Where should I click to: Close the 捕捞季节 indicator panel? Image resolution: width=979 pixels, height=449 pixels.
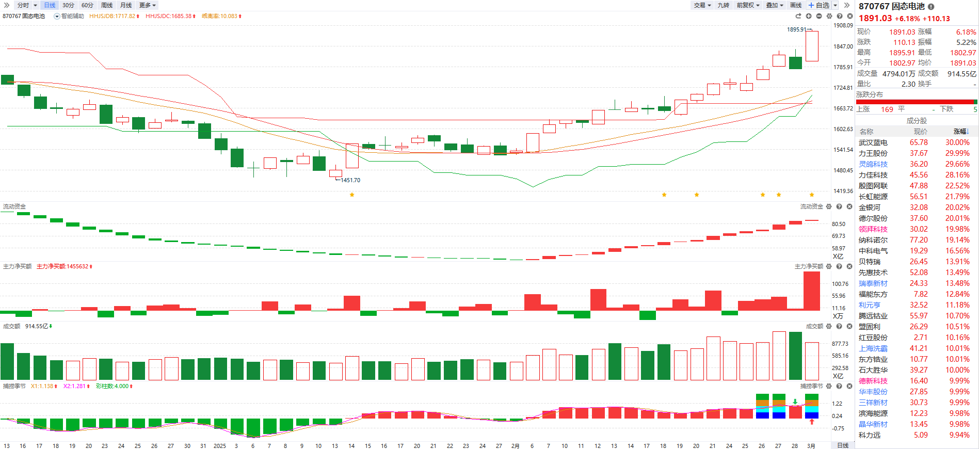tap(849, 386)
